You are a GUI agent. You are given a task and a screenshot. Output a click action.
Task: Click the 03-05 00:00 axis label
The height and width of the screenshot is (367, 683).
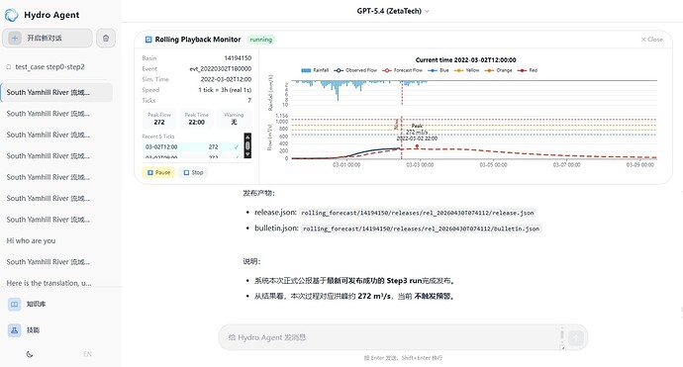click(x=493, y=165)
